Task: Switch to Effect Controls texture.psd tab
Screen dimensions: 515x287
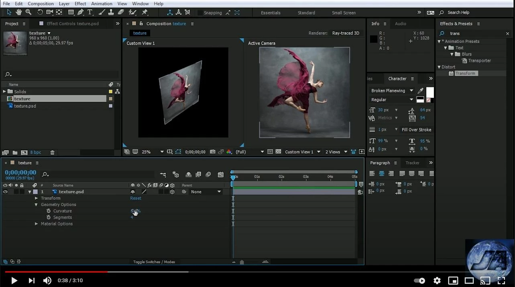Action: 72,24
